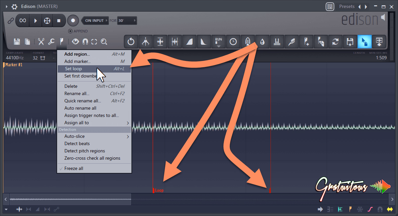Select Zero-cross check all regions
The height and width of the screenshot is (216, 398).
click(94, 158)
